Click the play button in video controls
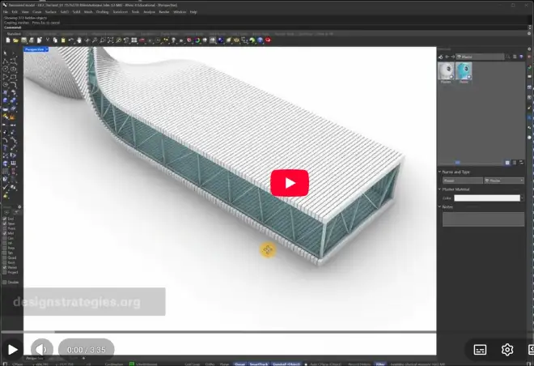 (13, 350)
